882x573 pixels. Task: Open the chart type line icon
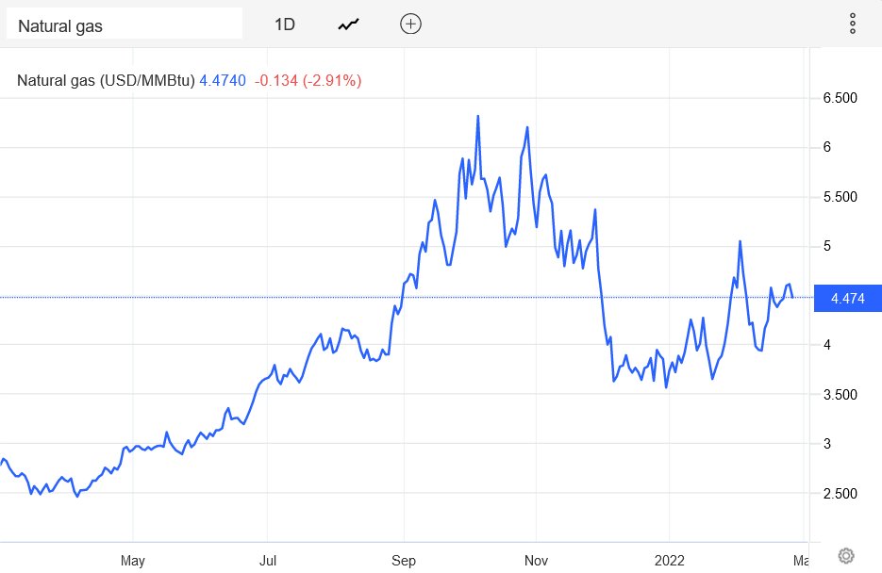[x=349, y=25]
